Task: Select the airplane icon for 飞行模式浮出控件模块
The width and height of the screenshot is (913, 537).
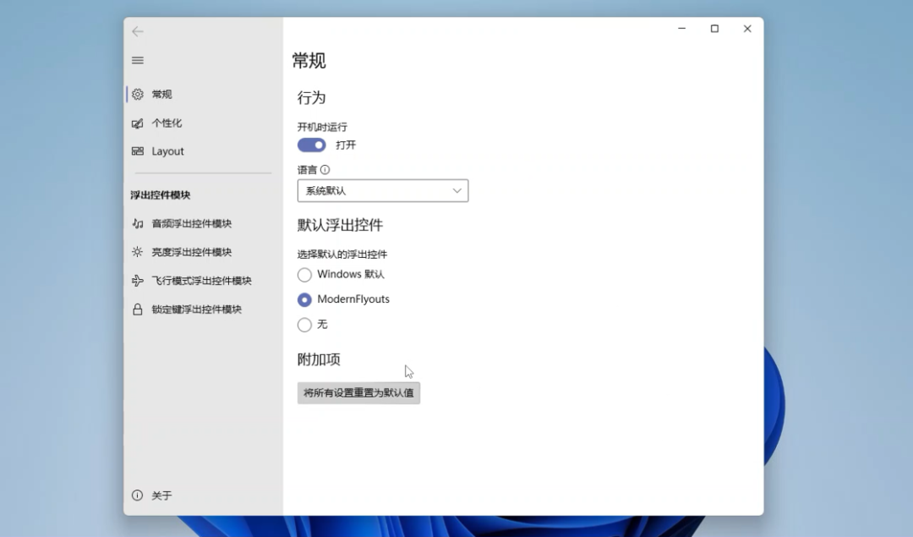Action: point(138,280)
